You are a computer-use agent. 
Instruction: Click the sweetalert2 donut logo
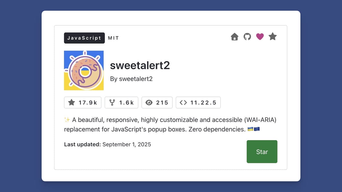[x=84, y=71]
